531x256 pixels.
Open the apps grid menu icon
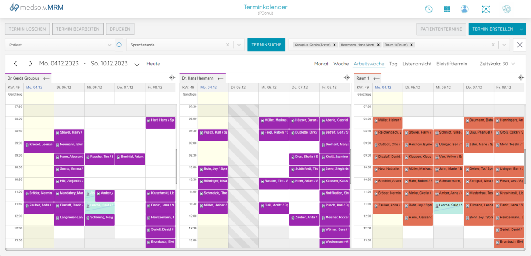point(447,9)
